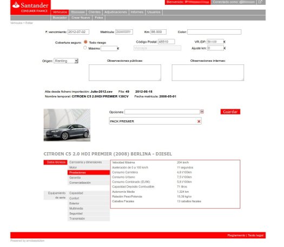Click the Conectado como status label
284x247 pixels.
225,2
